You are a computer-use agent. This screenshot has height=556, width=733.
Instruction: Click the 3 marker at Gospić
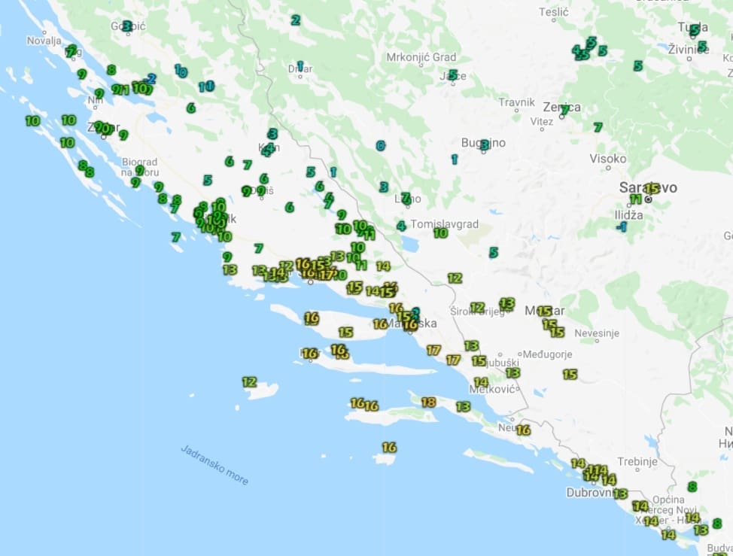(x=126, y=26)
